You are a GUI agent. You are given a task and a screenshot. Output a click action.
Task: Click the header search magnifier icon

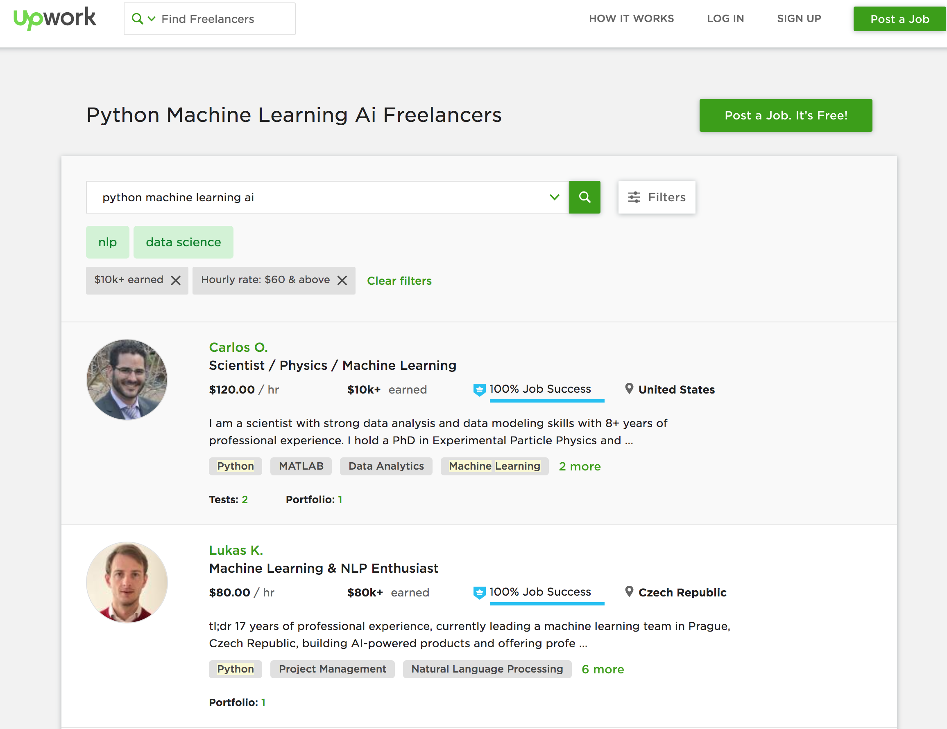coord(137,19)
